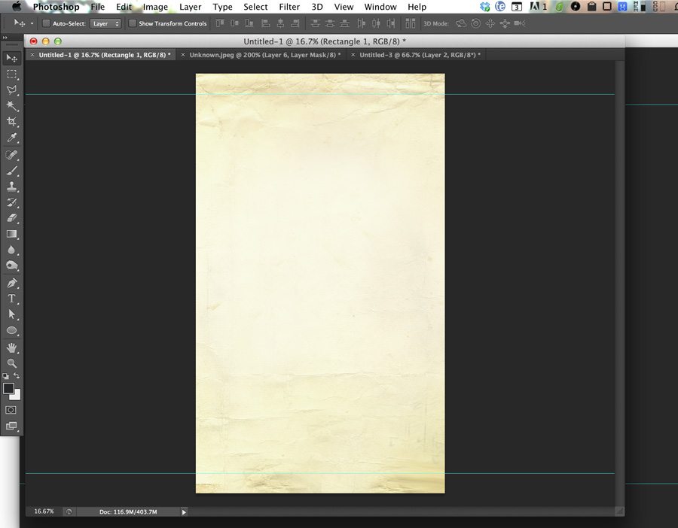The width and height of the screenshot is (678, 528).
Task: Open the Apple menu
Action: coord(17,7)
